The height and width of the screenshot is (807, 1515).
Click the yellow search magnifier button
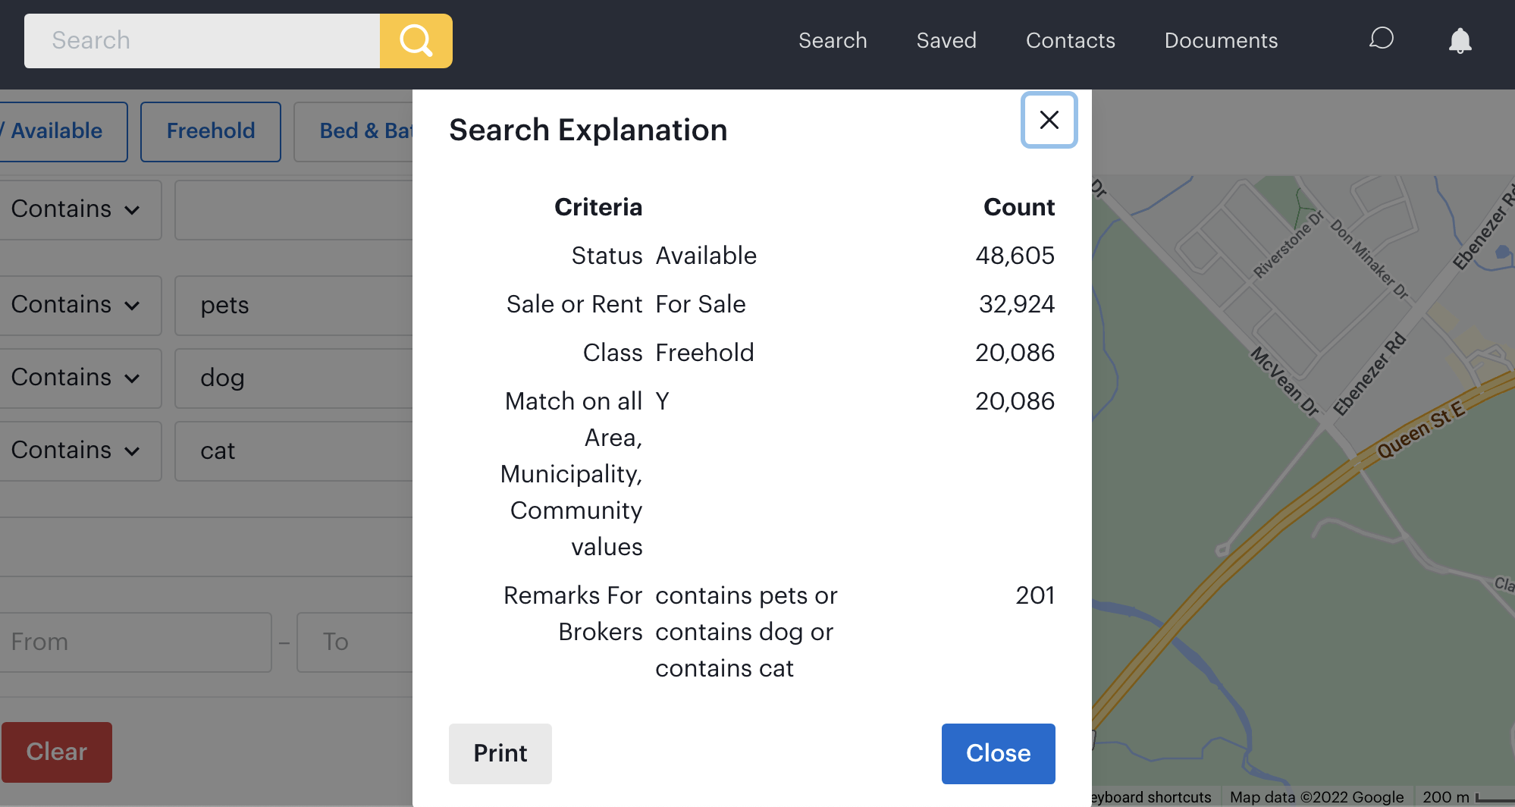(416, 41)
